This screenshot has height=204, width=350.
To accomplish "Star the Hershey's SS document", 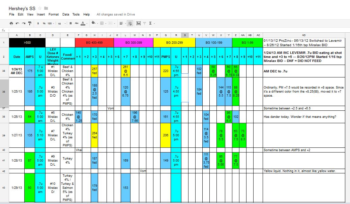I will coord(40,8).
